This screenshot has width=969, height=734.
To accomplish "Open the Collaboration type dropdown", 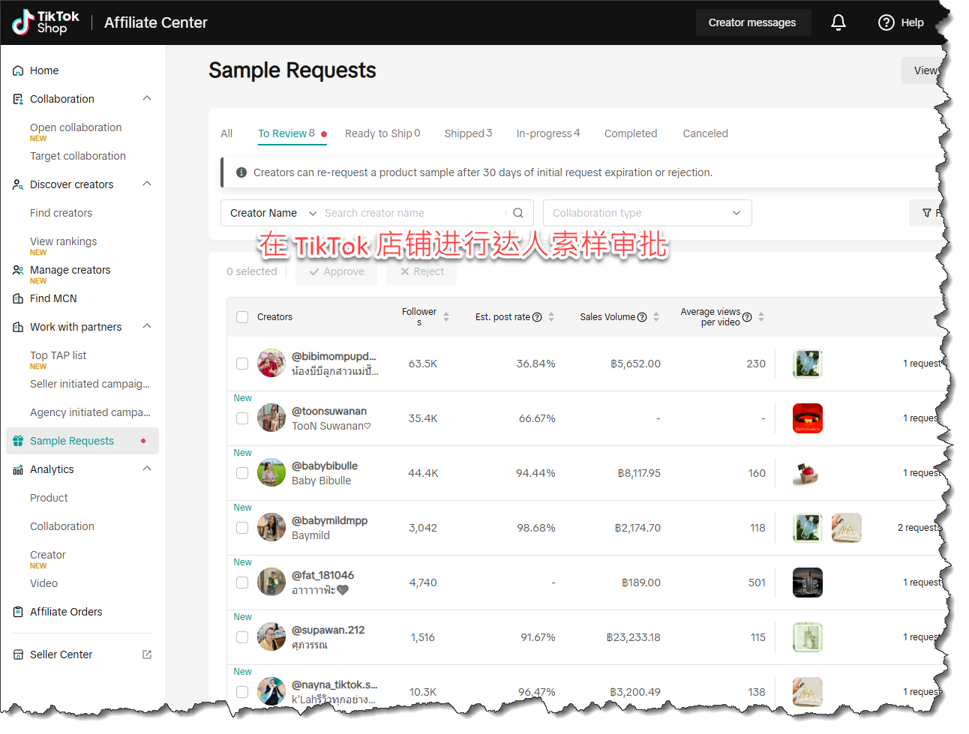I will point(646,213).
